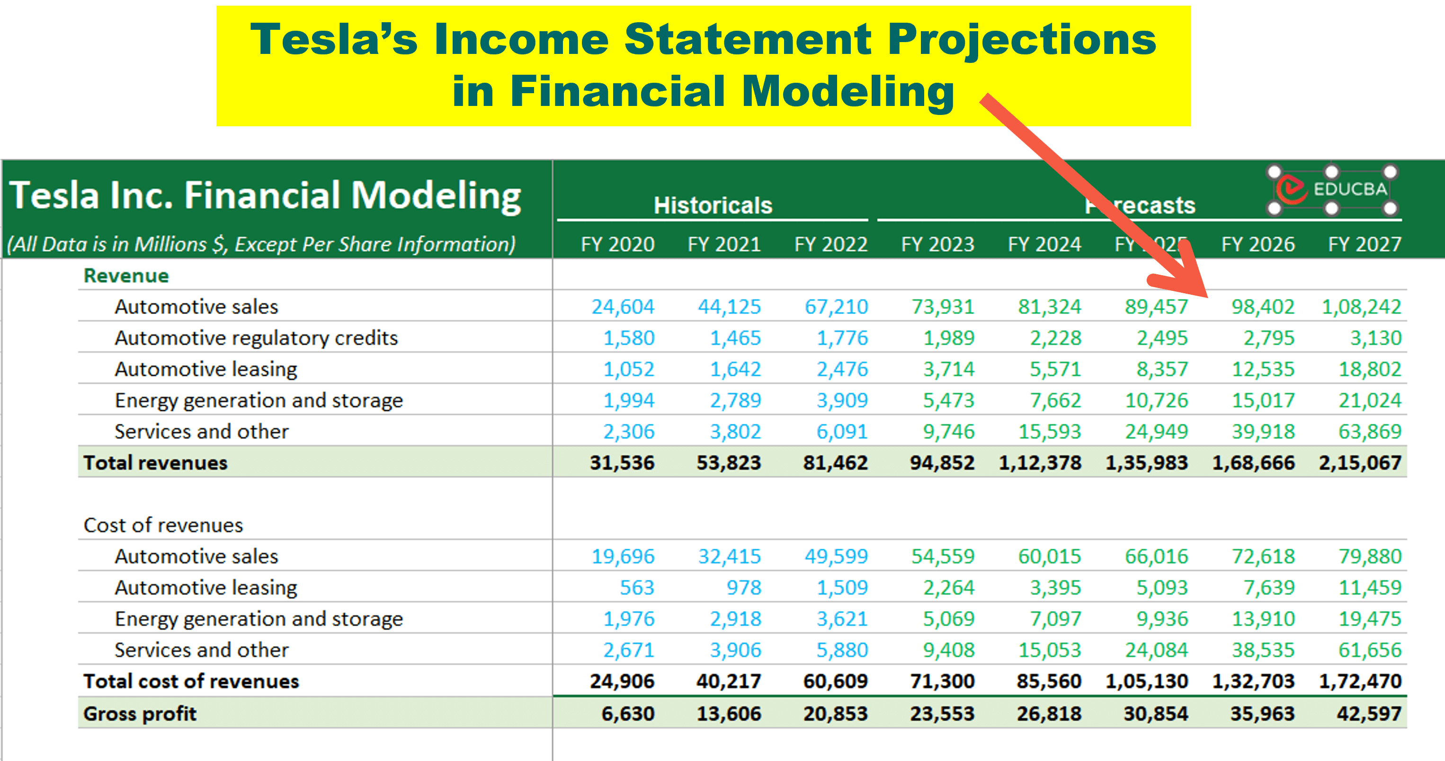Click total cost of revenues cell 24,906
1445x761 pixels.
point(622,682)
